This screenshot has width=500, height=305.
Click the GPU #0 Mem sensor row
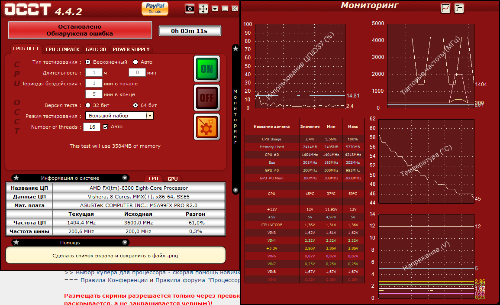click(304, 178)
